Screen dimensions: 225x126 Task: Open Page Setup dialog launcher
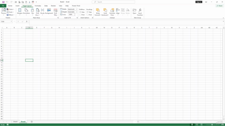coord(58,18)
